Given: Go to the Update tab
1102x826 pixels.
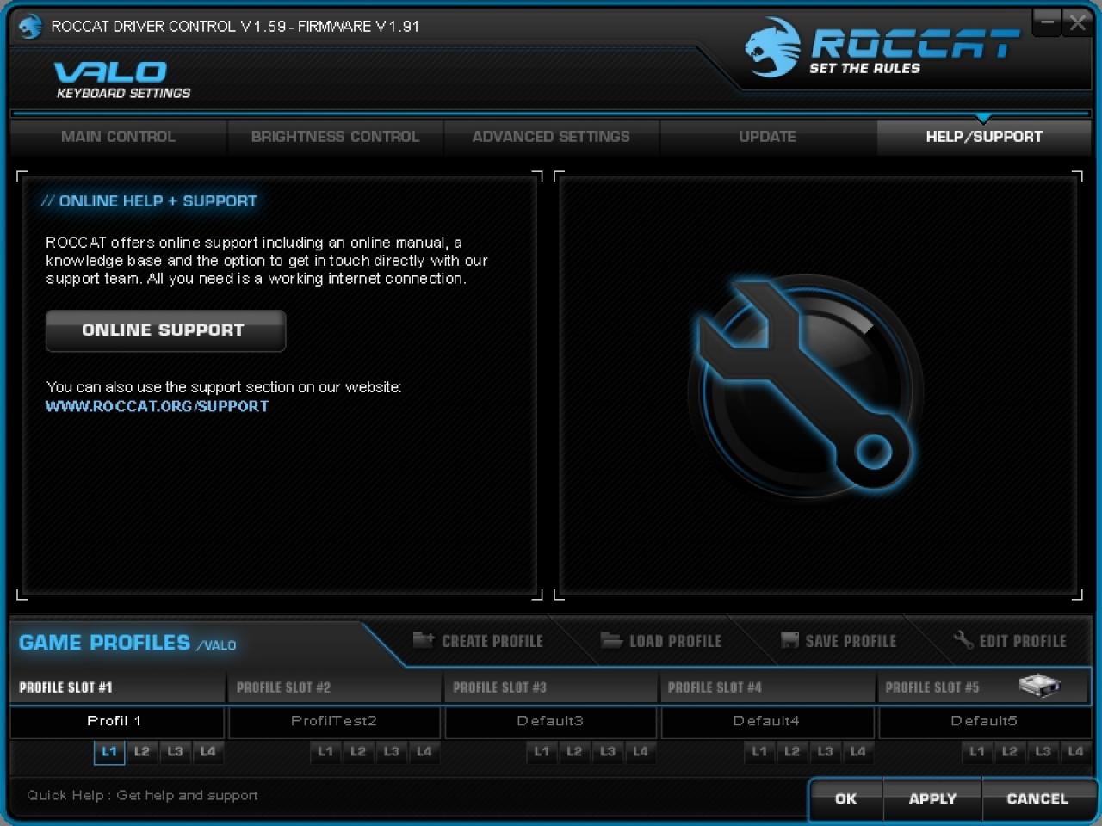Looking at the screenshot, I should pos(767,137).
